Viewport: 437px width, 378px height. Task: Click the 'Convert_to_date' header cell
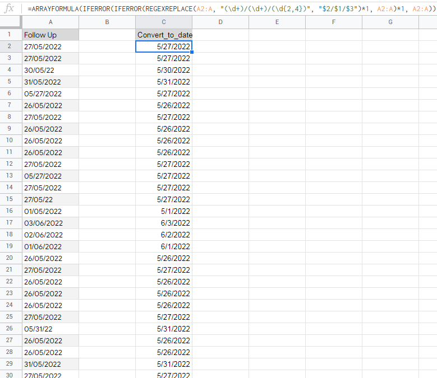[164, 35]
